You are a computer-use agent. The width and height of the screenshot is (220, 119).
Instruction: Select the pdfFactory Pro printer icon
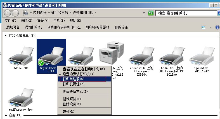coord(21,98)
